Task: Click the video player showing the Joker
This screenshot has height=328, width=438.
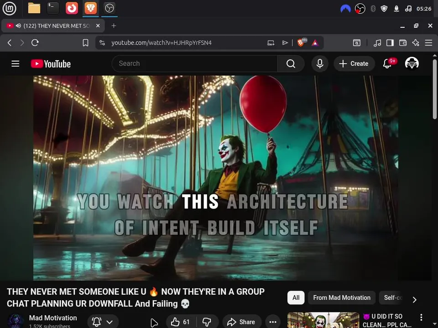Action: tap(216, 178)
